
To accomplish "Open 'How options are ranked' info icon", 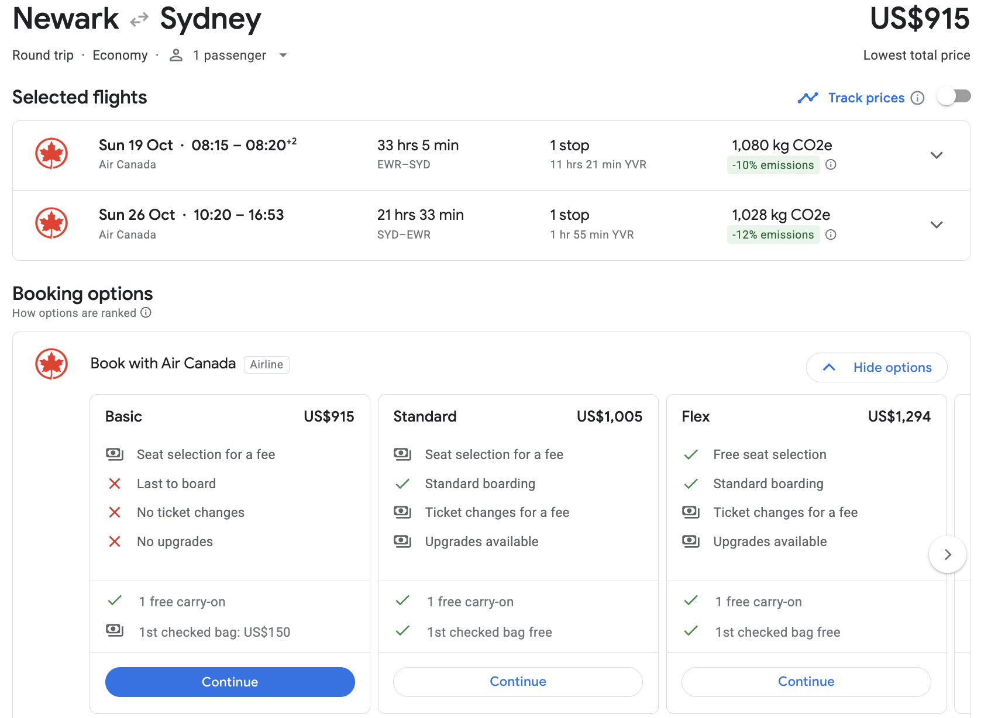I will [146, 313].
